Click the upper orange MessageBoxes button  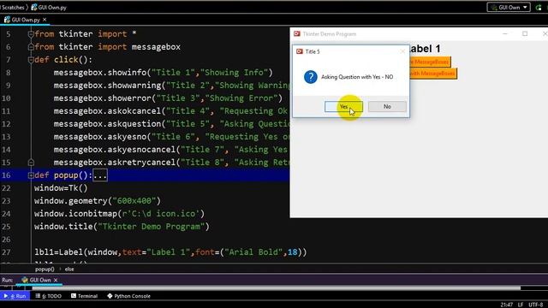tap(430, 62)
